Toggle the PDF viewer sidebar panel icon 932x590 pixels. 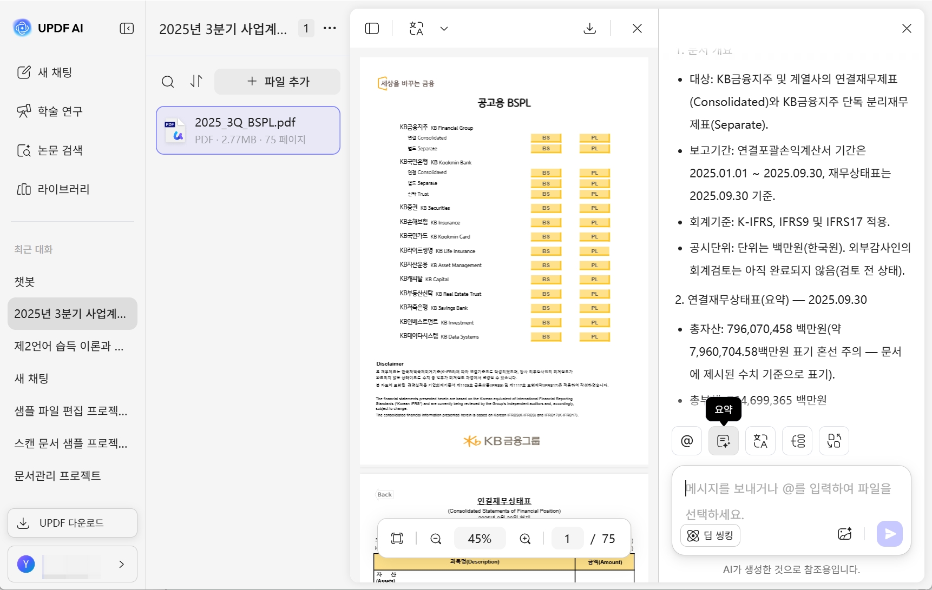coord(372,28)
